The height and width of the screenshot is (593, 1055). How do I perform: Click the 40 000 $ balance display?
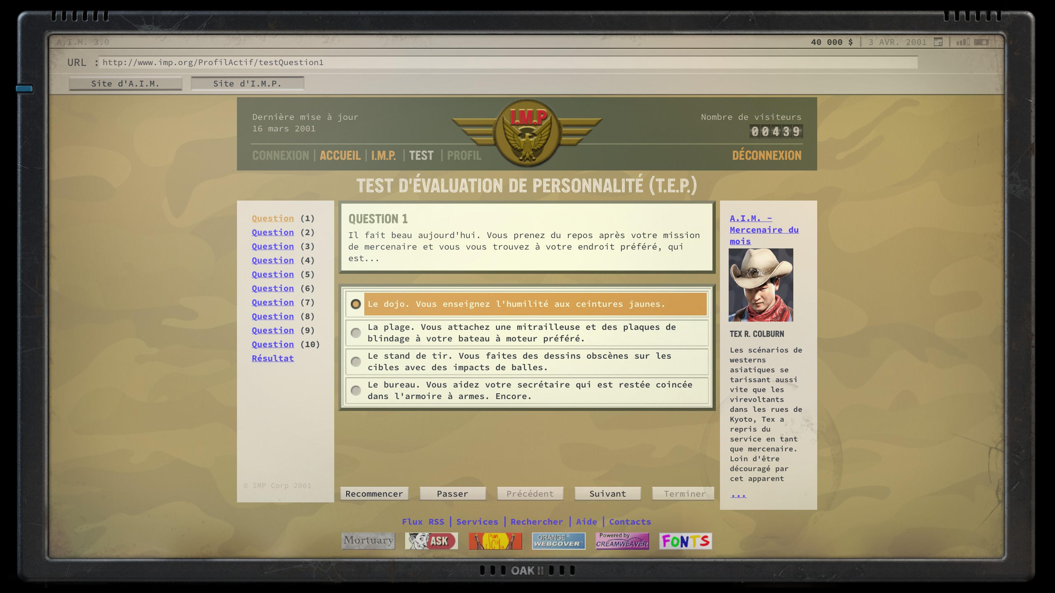(x=832, y=42)
